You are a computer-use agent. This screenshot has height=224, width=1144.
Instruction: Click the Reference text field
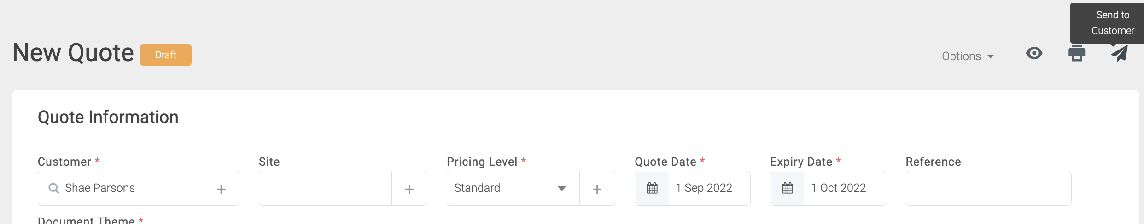pos(988,188)
